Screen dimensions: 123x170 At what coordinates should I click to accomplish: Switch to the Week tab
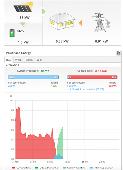pos(18,60)
